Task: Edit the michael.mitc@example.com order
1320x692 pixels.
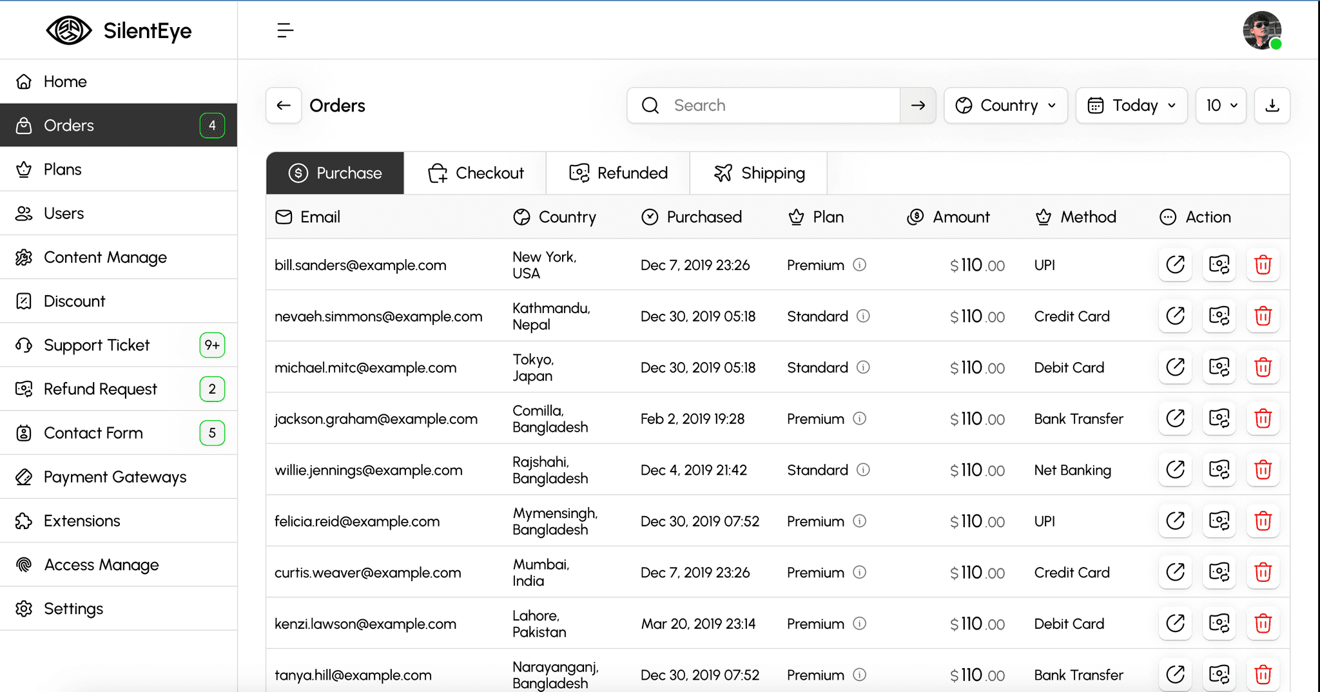Action: pos(1176,367)
